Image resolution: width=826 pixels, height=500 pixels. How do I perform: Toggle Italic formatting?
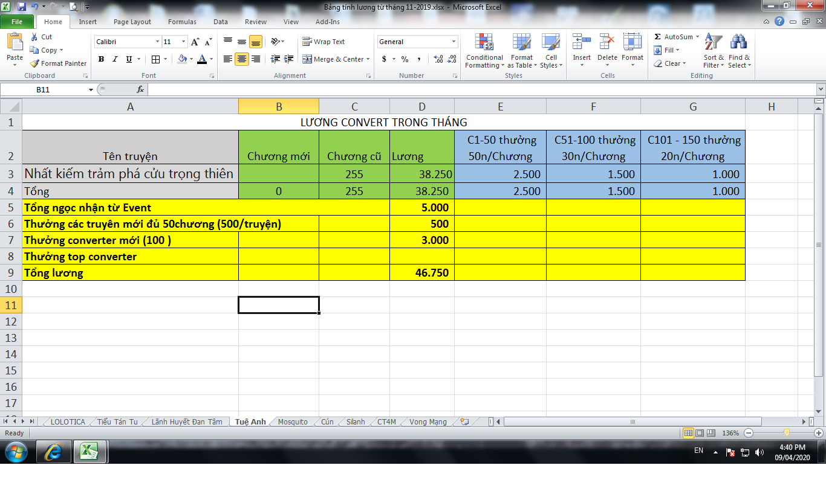(115, 59)
